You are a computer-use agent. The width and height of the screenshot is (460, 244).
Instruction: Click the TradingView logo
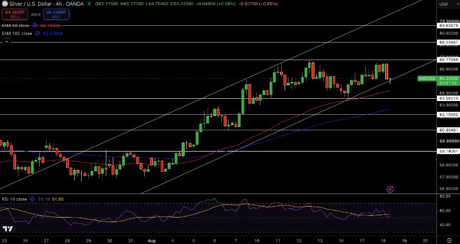point(8,228)
